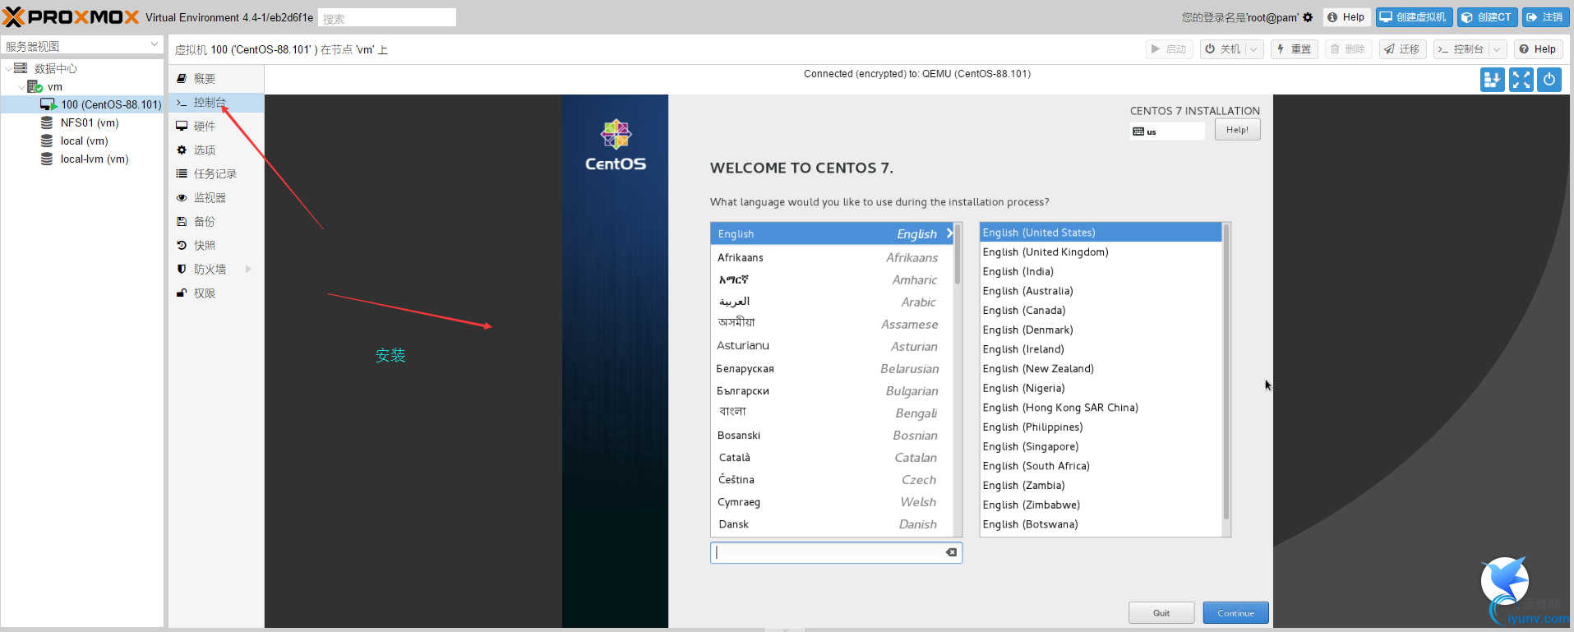
Task: Open the 权限 permissions tab
Action: tap(216, 293)
